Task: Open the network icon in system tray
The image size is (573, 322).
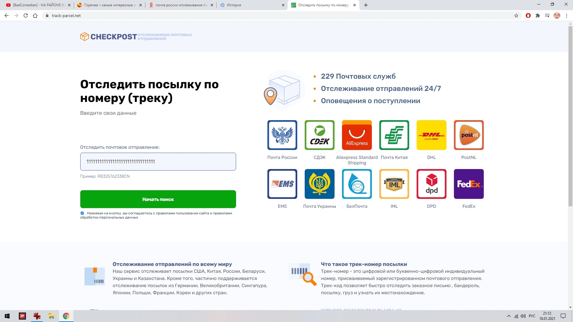Action: 516,316
